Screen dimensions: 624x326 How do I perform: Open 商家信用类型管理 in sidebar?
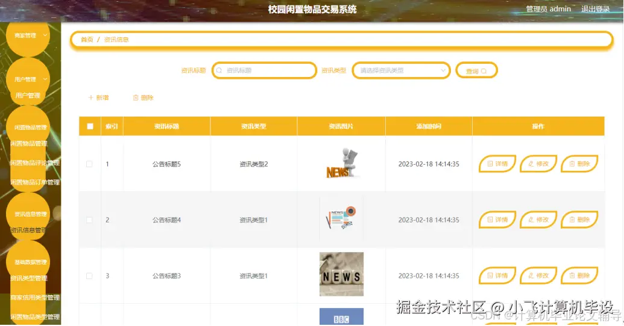pos(34,297)
